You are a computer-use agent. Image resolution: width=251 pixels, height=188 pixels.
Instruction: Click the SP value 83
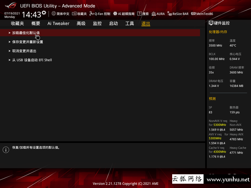(x=211, y=112)
